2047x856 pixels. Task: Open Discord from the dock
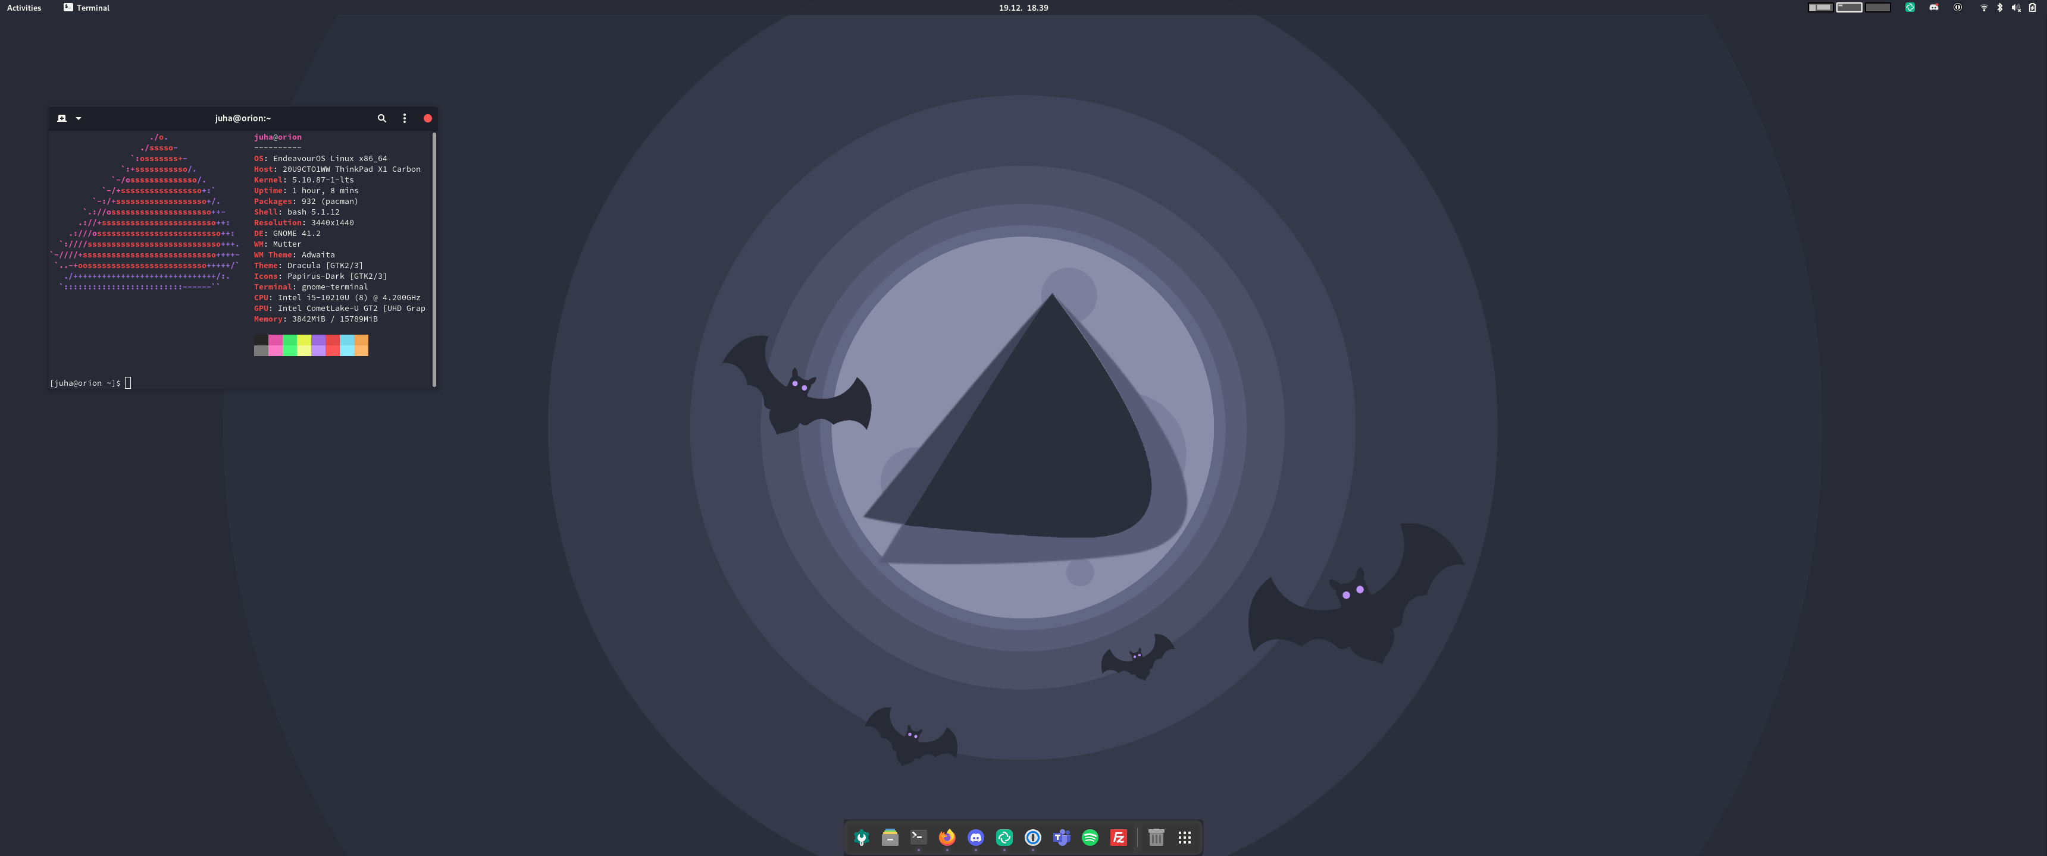coord(976,837)
